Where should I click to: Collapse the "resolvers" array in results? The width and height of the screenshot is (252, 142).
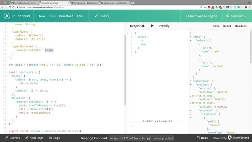[x=191, y=114]
